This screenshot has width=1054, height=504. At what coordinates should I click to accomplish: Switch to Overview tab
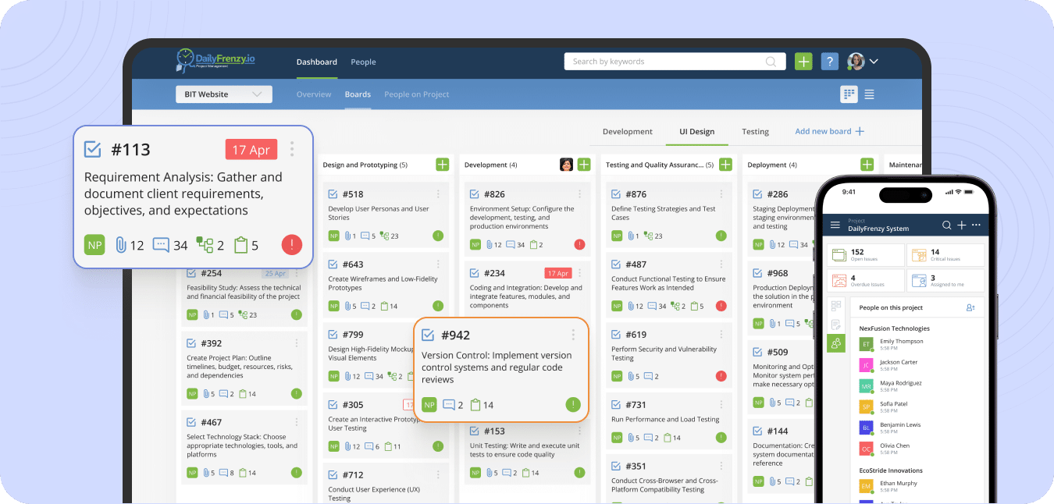[x=314, y=94]
